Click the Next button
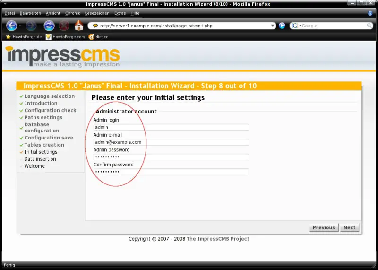The image size is (378, 270). (349, 227)
